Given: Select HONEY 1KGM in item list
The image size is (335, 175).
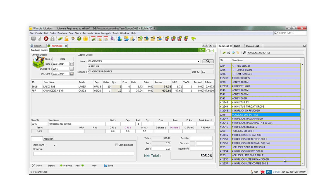Looking at the screenshot, I should [260, 86].
